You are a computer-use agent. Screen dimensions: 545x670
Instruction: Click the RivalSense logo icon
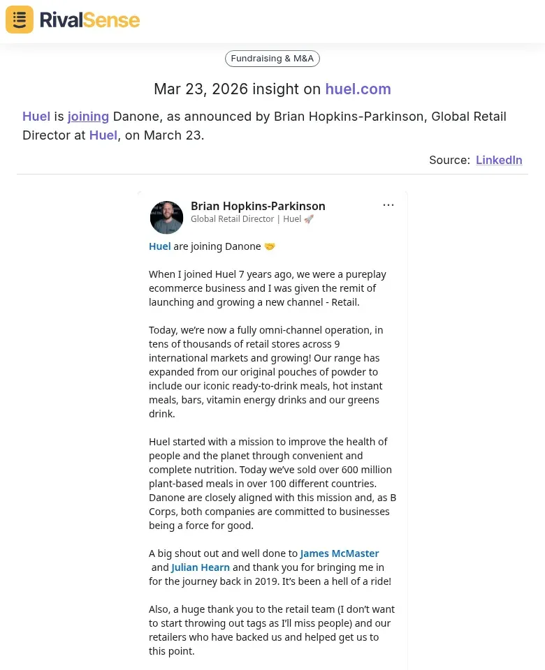click(x=19, y=20)
